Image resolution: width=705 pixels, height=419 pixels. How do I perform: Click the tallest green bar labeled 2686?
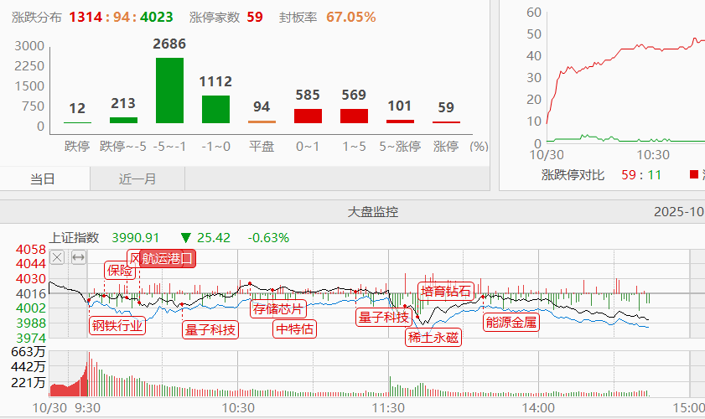169,91
